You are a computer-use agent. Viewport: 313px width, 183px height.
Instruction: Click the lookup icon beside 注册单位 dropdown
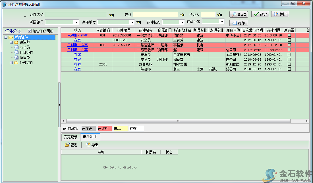point(138,22)
